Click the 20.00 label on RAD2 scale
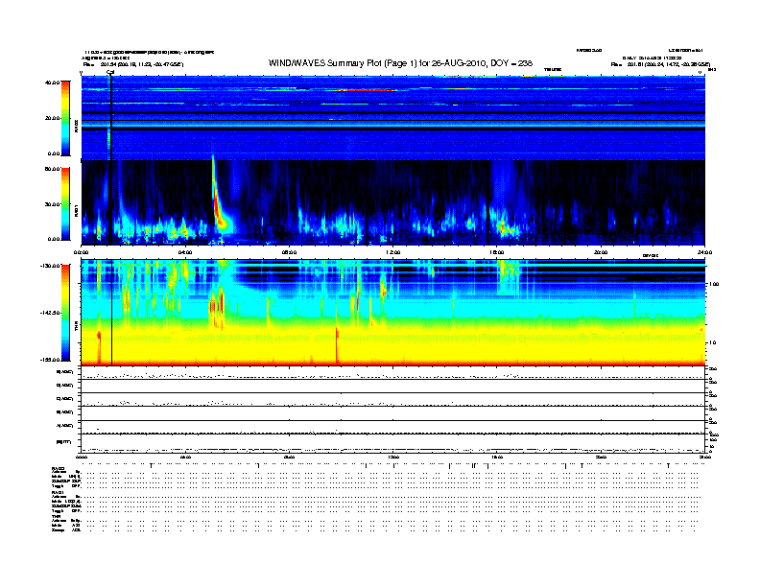 [52, 118]
